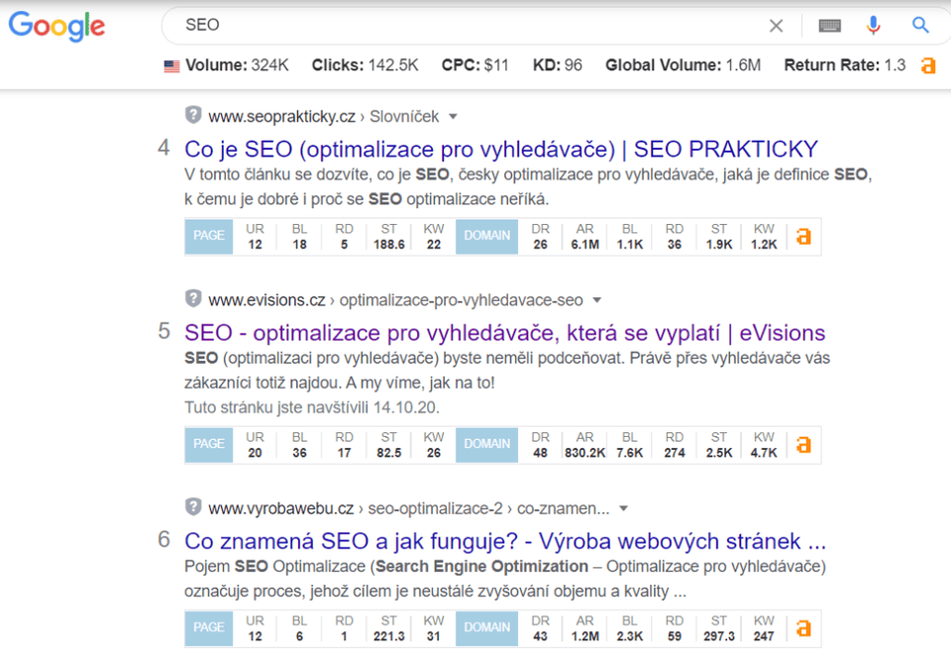Open the on-screen keyboard icon
This screenshot has height=660, width=951.
(x=829, y=26)
